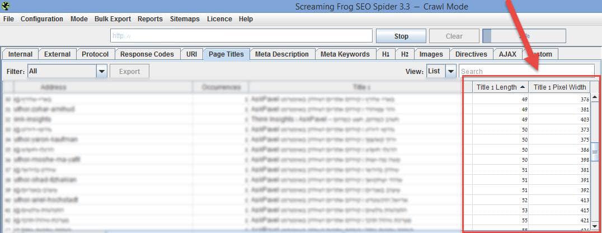Select the cell with pixel width 376
This screenshot has width=602, height=233.
coord(559,99)
